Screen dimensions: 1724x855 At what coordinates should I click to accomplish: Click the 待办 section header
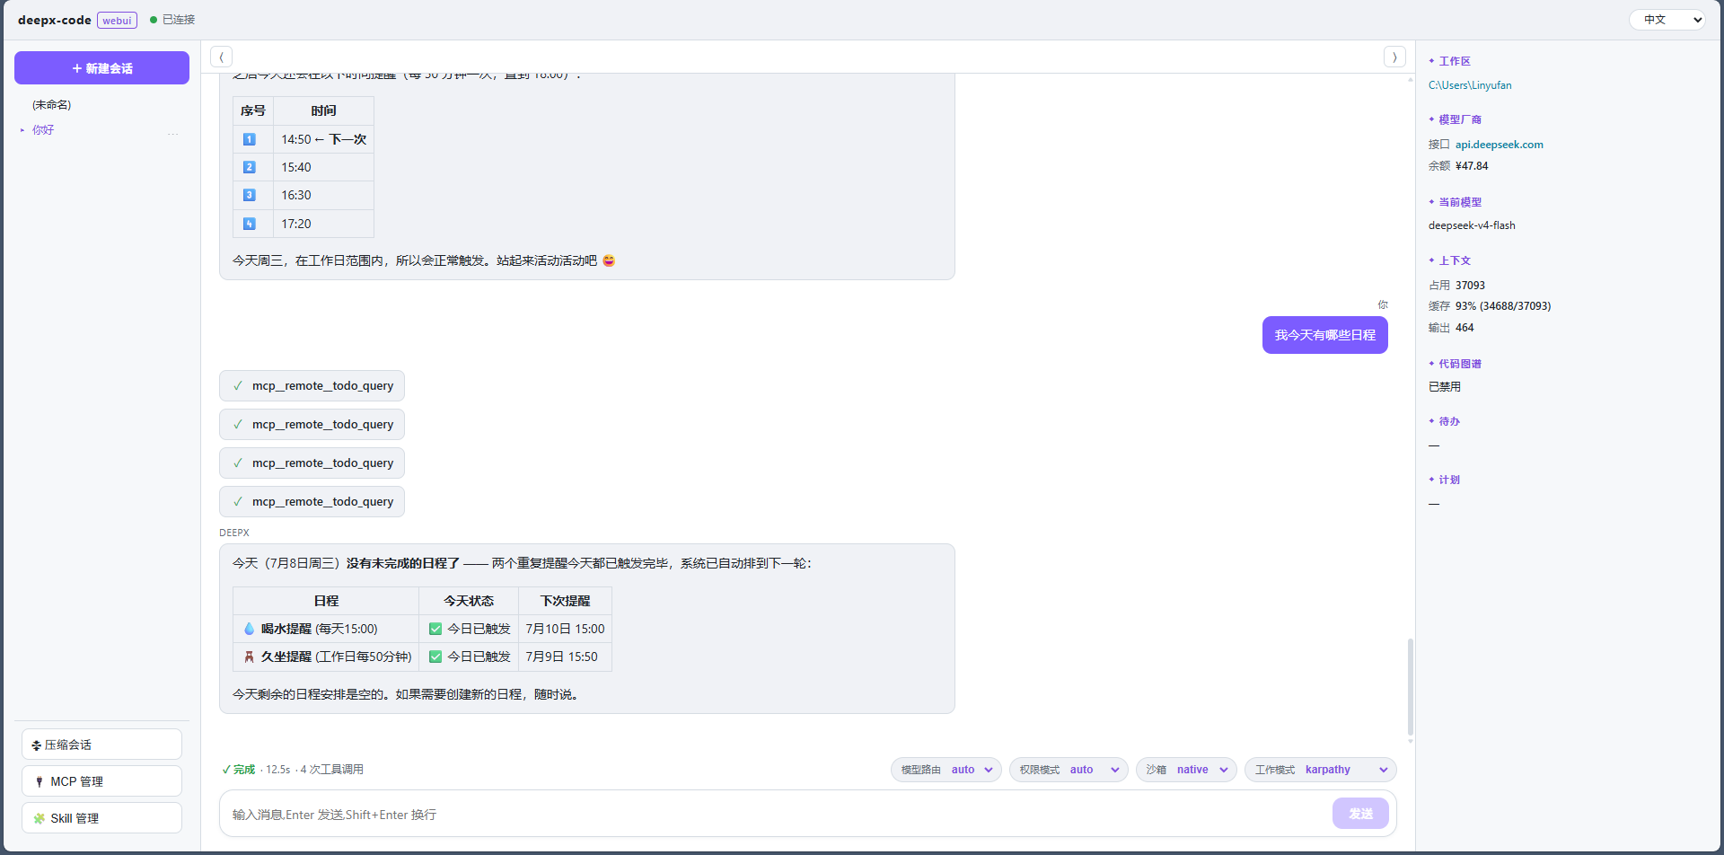pyautogui.click(x=1449, y=421)
